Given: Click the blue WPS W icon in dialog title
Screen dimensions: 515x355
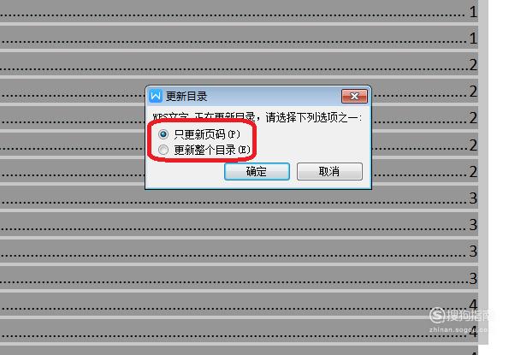Looking at the screenshot, I should click(x=156, y=96).
